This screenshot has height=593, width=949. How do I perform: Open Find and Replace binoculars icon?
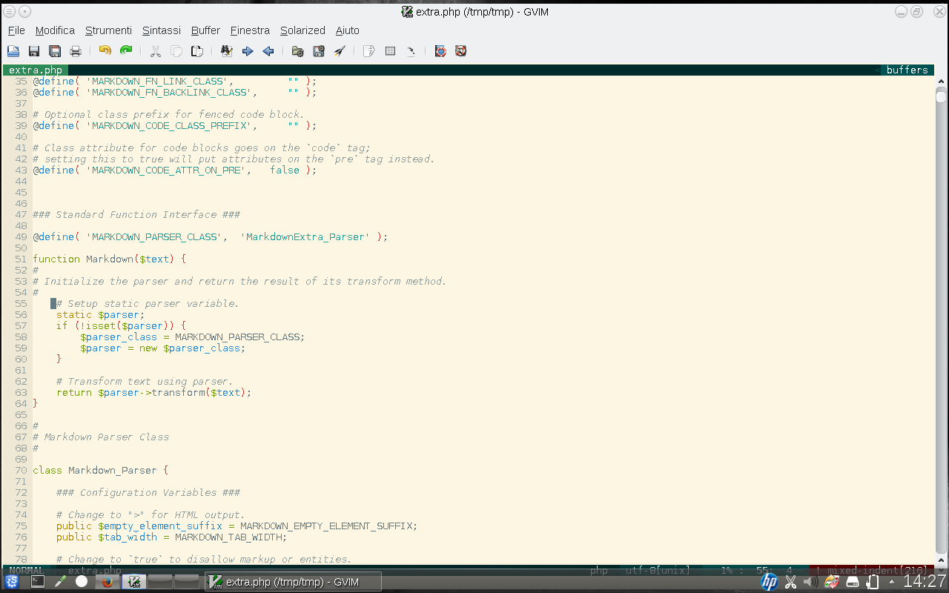click(x=227, y=51)
